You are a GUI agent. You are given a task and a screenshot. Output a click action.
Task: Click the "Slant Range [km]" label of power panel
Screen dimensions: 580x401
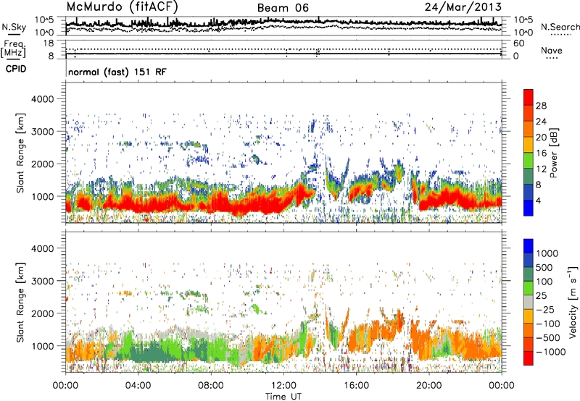(x=20, y=153)
